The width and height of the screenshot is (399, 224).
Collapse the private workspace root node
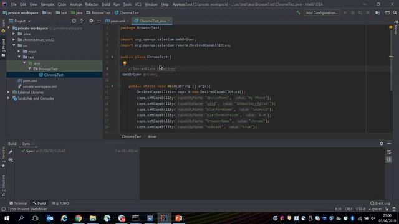pos(9,28)
